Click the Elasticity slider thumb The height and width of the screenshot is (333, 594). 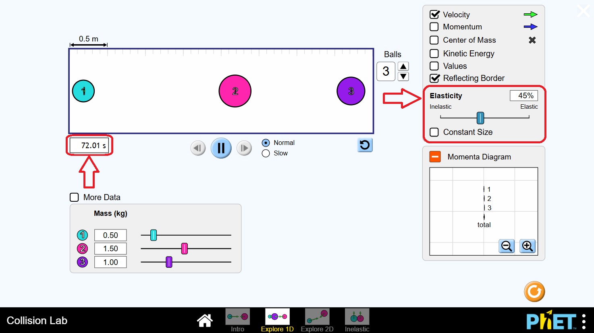[x=480, y=118]
